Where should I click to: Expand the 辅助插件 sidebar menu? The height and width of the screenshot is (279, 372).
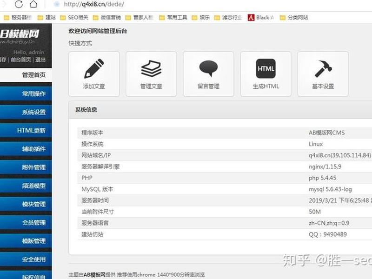(26, 149)
